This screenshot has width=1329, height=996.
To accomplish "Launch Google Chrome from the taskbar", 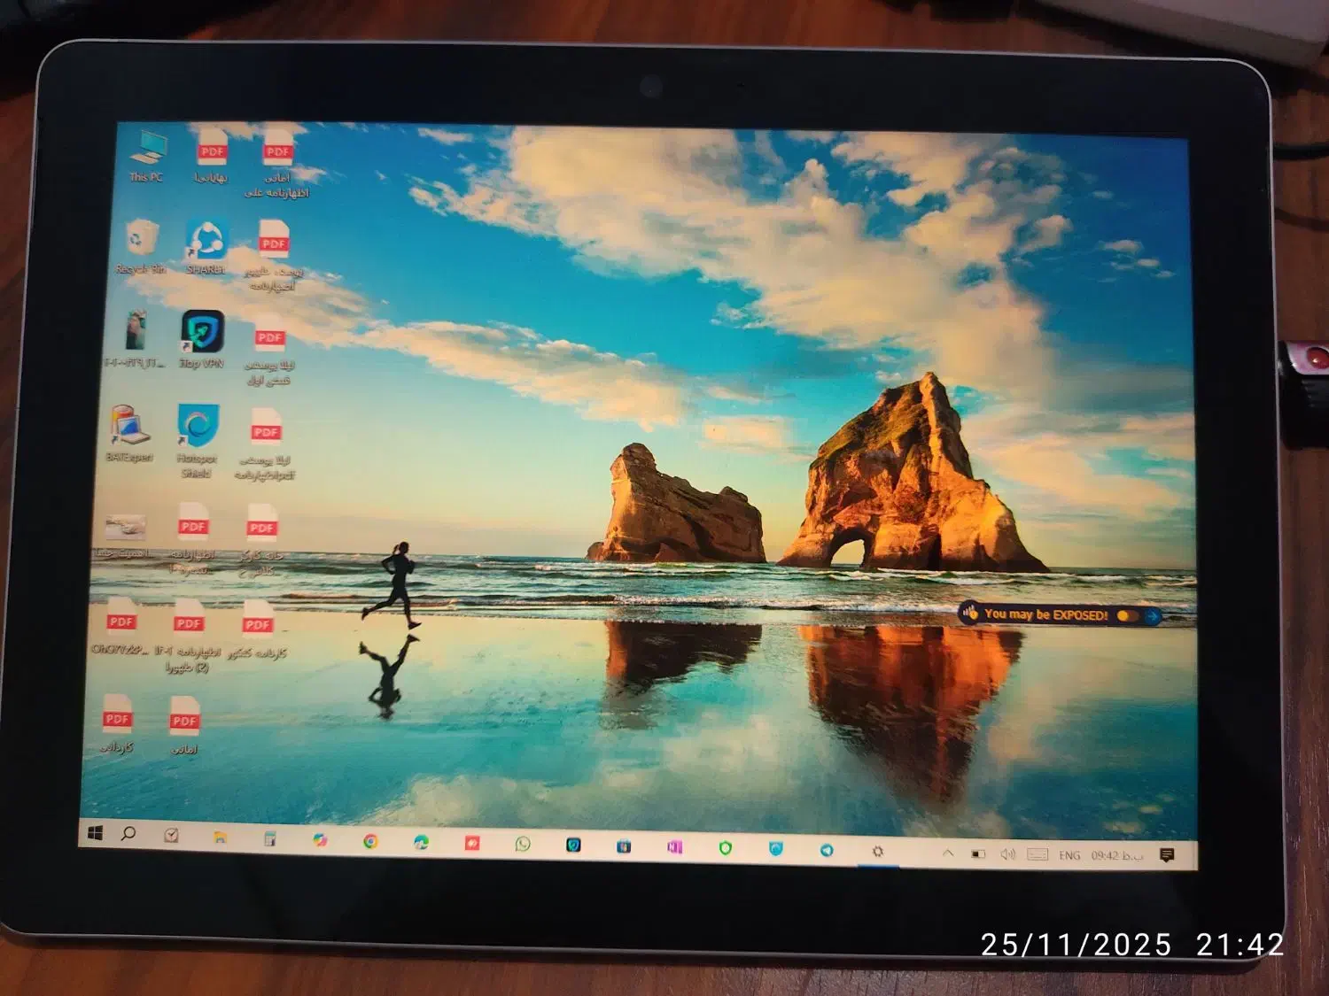I will coord(370,842).
